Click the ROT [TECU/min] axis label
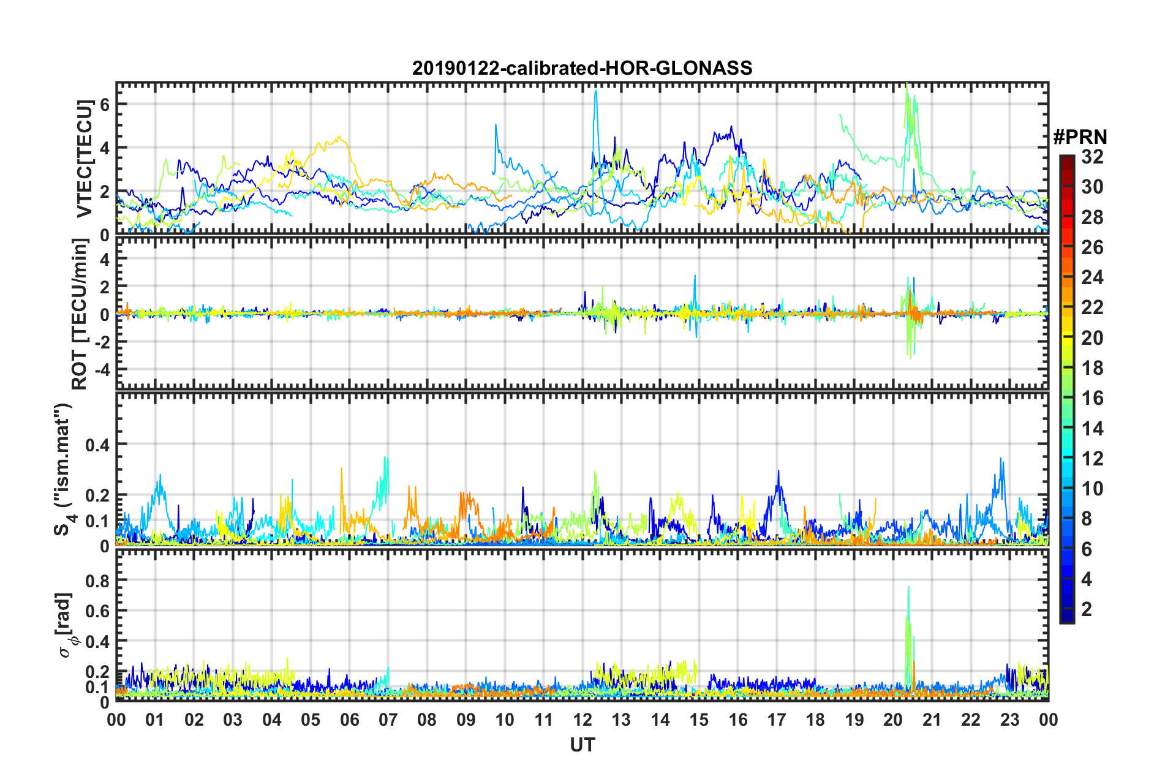 pyautogui.click(x=80, y=314)
